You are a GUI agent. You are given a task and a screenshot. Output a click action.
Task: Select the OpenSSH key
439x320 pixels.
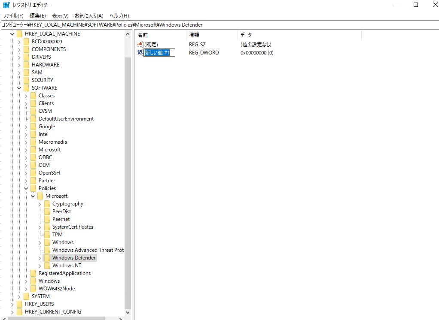click(49, 173)
